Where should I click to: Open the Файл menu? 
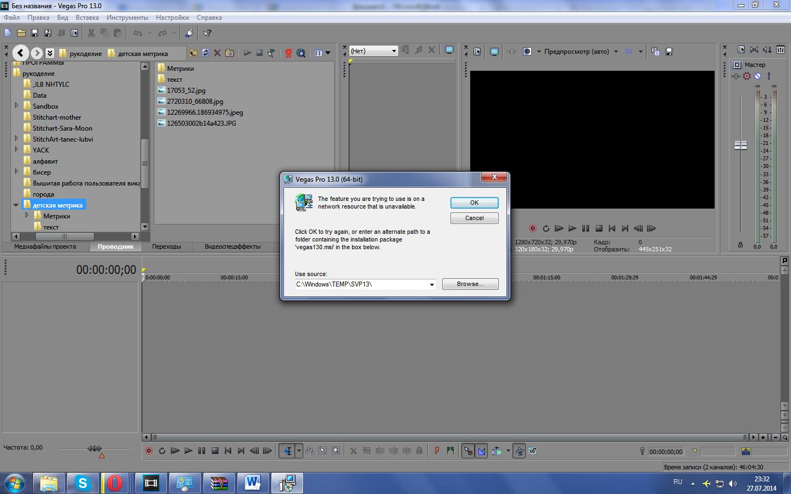pos(12,18)
